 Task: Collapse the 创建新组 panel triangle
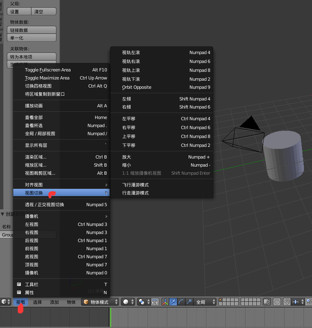(2, 214)
